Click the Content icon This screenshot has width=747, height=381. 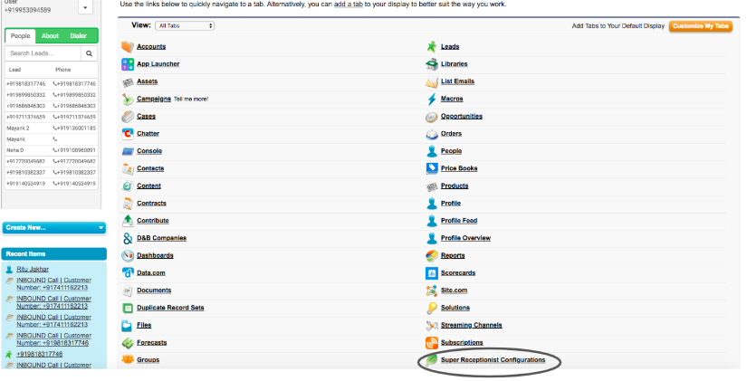(x=128, y=186)
